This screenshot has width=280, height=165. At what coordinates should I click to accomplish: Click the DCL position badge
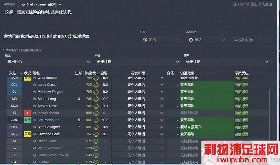coord(14,85)
